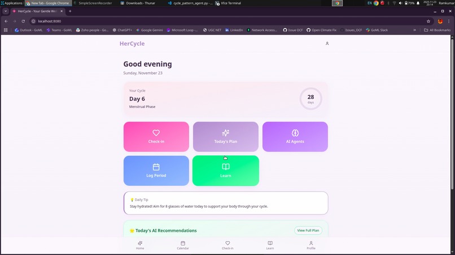Image resolution: width=455 pixels, height=255 pixels.
Task: Open the Issues_OCF bookmark
Action: [x=351, y=30]
